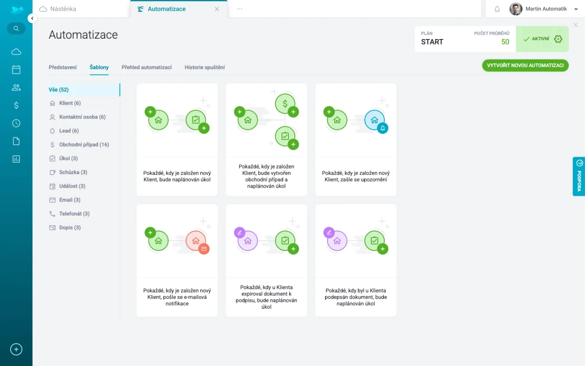This screenshot has height=366, width=585.
Task: Expand the Martin Automatik user menu
Action: click(576, 9)
